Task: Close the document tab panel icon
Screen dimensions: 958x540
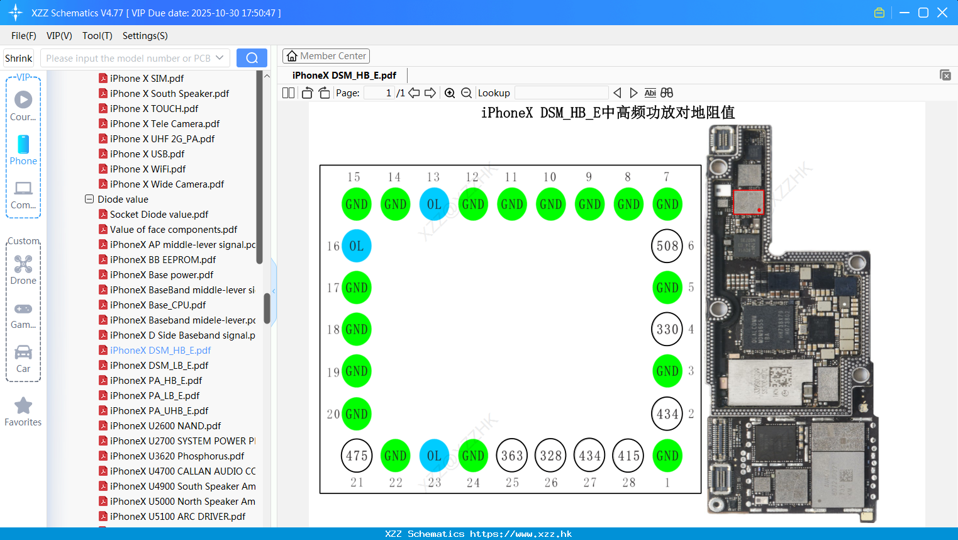Action: (x=945, y=75)
